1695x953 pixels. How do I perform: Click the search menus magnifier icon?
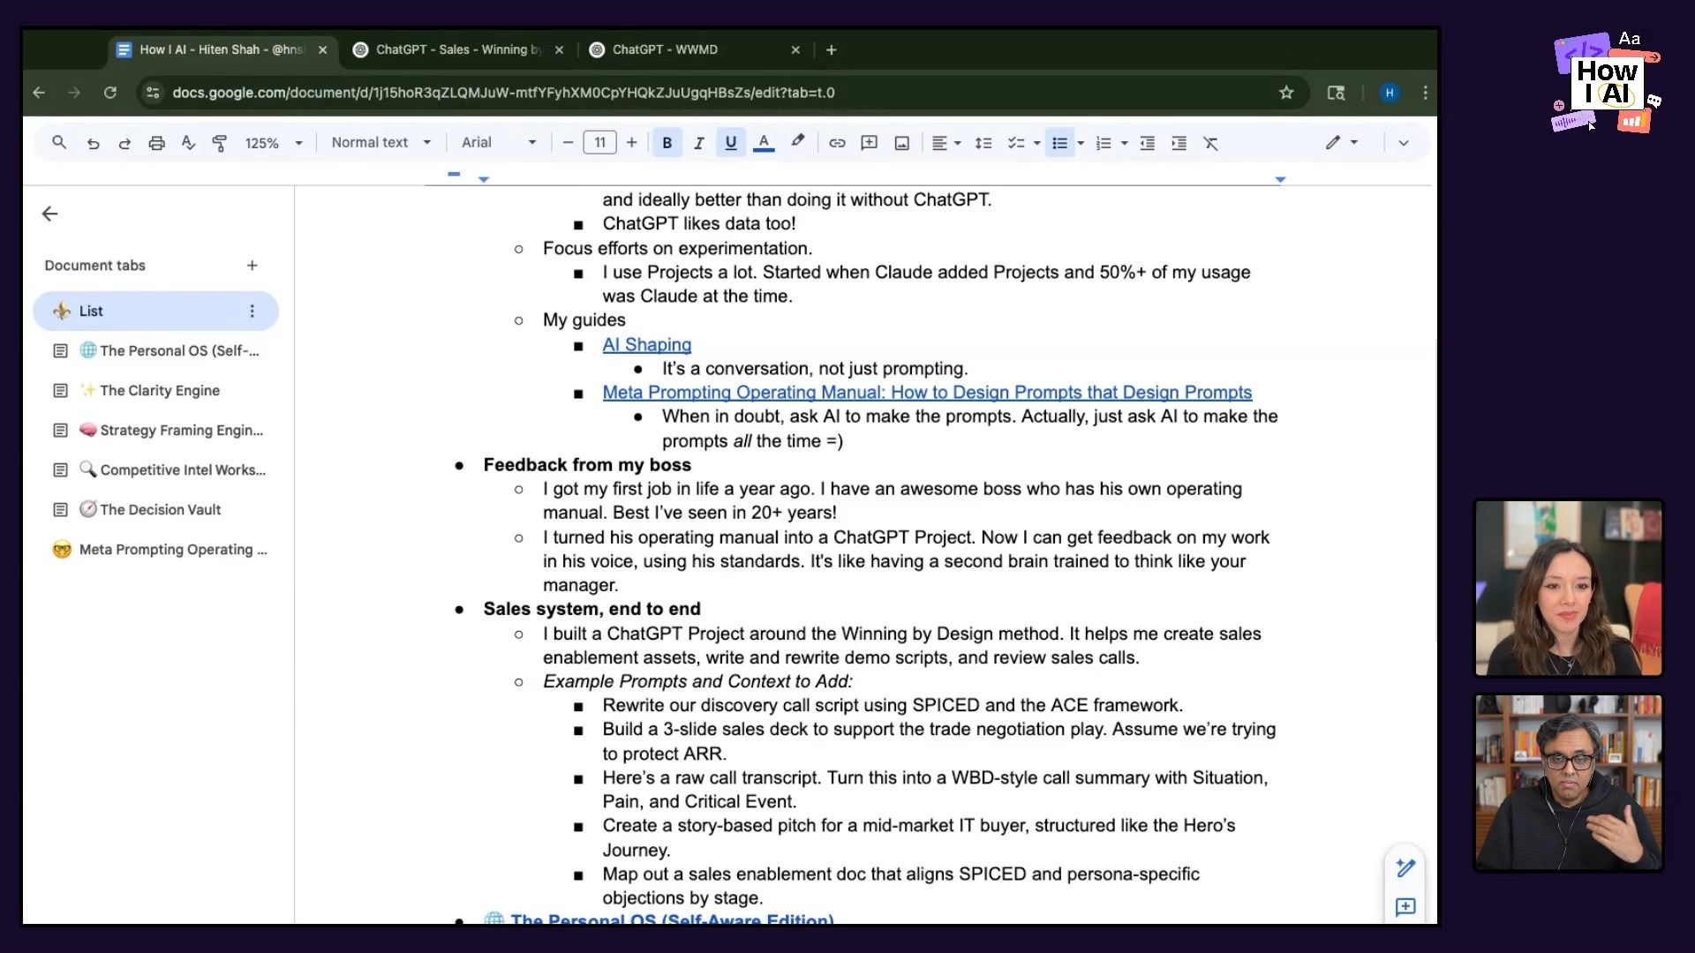tap(59, 142)
